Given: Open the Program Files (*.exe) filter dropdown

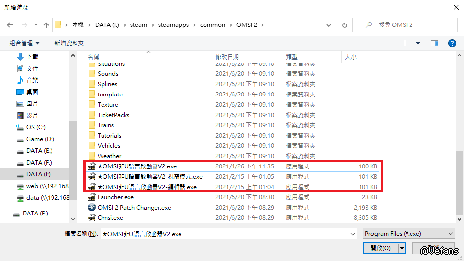Looking at the screenshot, I should tap(409, 234).
